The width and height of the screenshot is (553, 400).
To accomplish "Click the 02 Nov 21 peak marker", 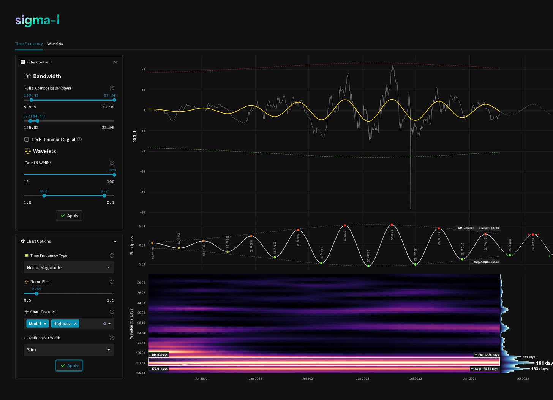I will (x=345, y=226).
